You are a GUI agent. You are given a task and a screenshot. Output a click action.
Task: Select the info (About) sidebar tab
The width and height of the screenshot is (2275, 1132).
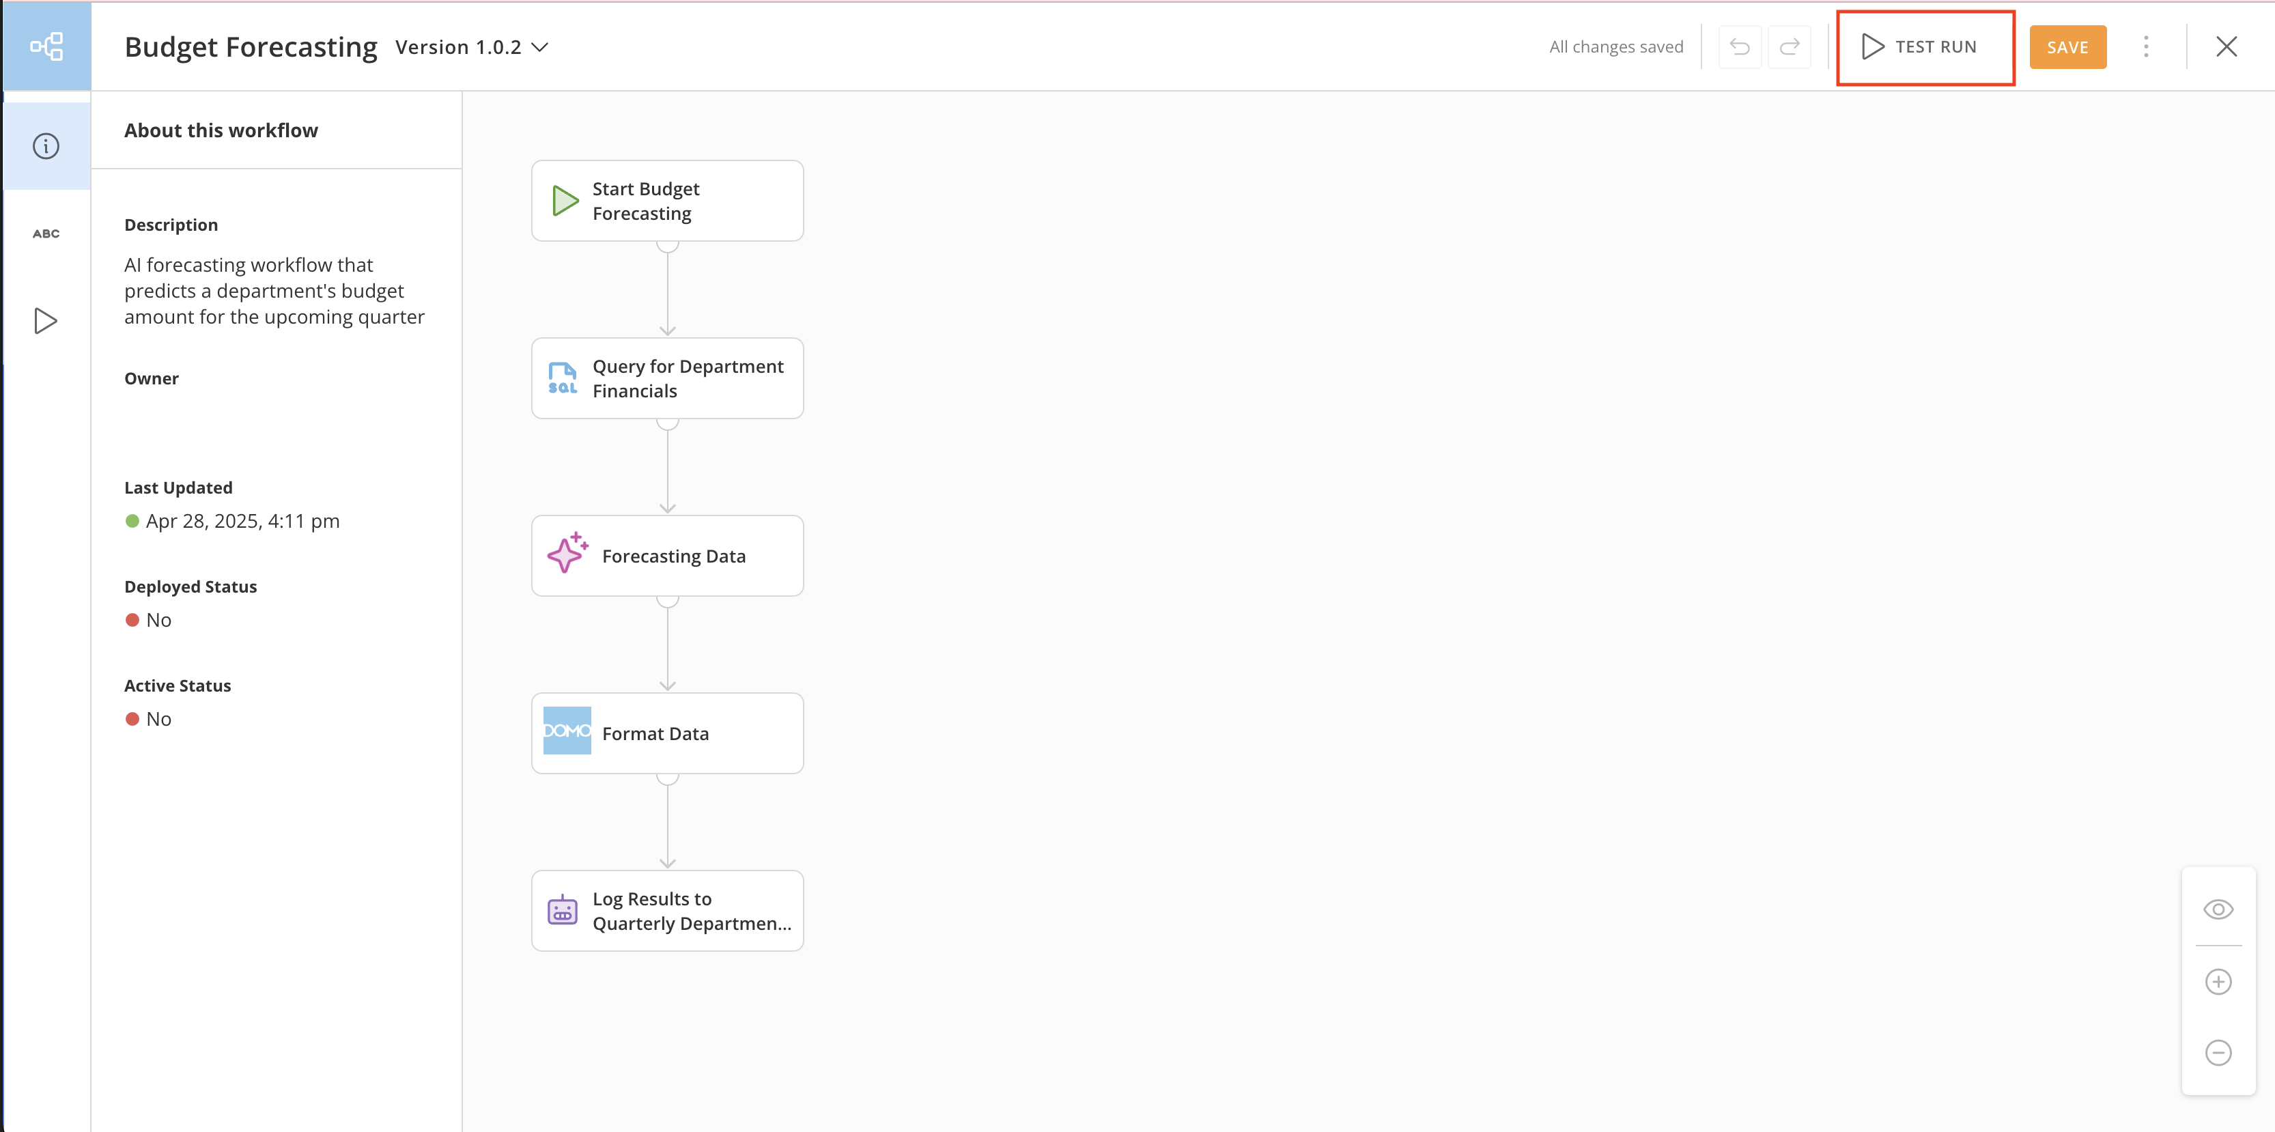[x=46, y=145]
